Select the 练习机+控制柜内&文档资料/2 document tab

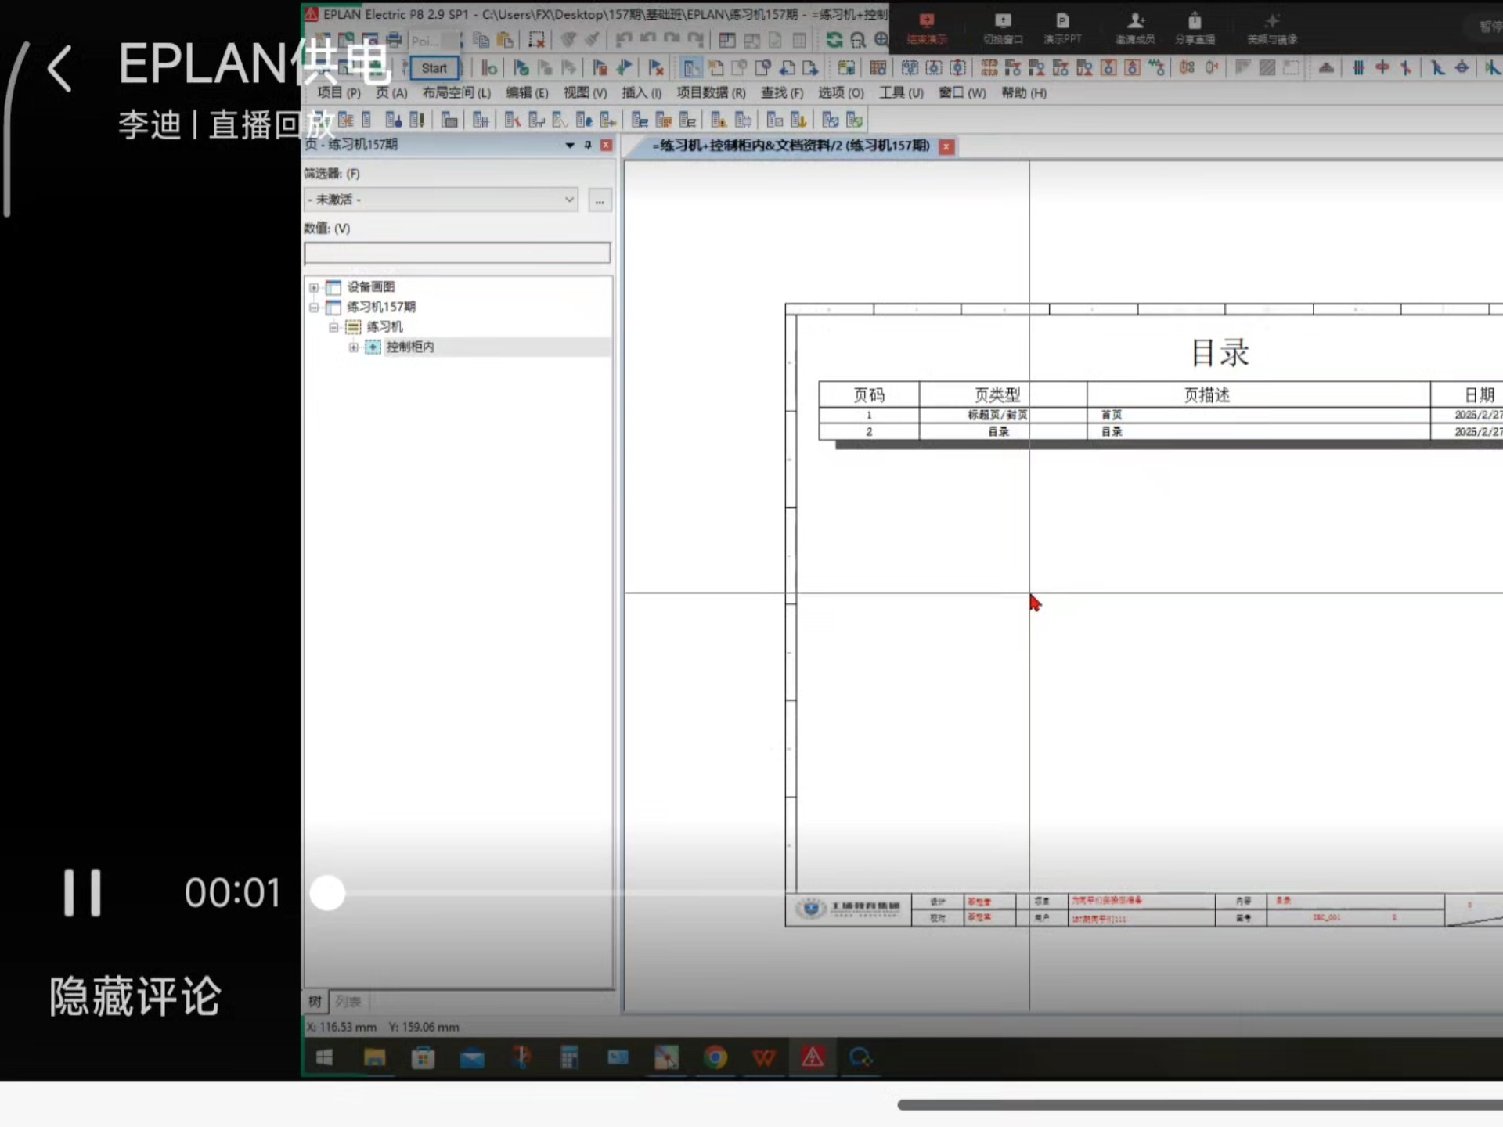coord(791,146)
